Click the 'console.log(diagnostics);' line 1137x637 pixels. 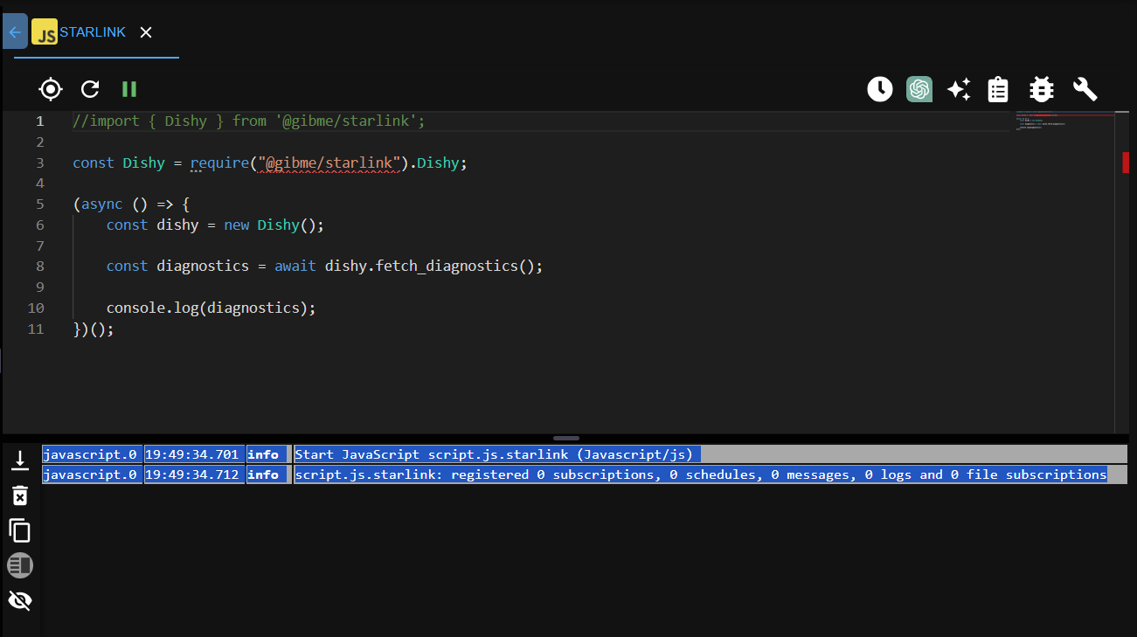pos(211,308)
